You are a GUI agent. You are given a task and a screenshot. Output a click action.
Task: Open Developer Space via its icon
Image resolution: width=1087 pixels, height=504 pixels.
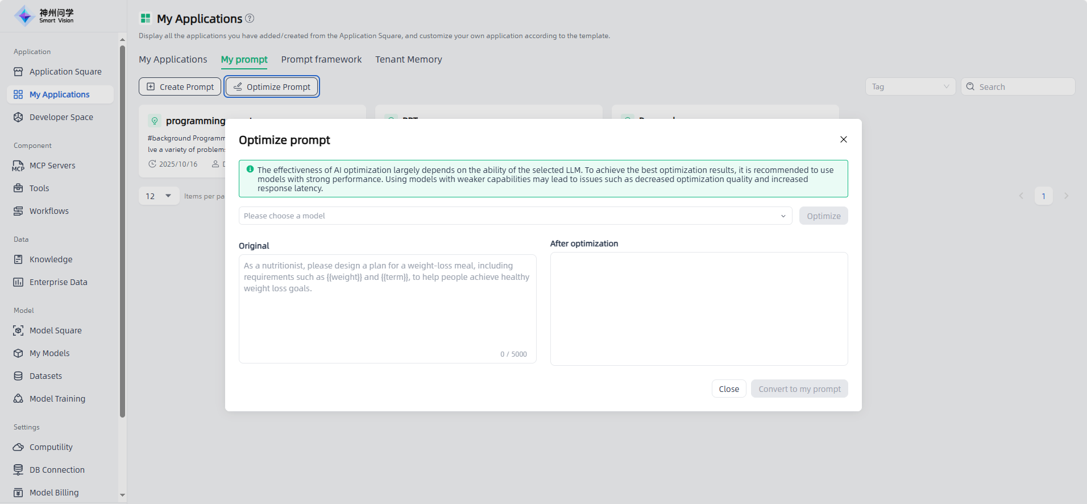pos(18,117)
